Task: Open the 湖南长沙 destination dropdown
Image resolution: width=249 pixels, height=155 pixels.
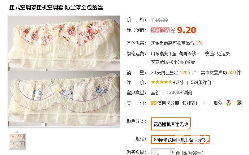Action: [189, 53]
